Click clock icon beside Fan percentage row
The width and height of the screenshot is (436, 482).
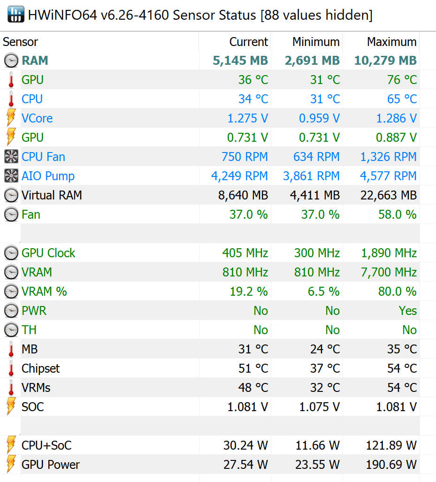[11, 214]
